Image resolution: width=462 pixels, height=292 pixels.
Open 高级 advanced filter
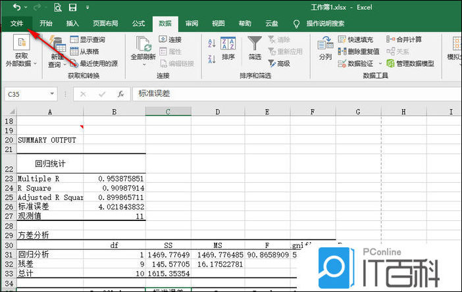(279, 63)
